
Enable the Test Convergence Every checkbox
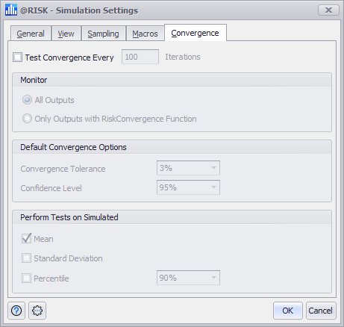tap(18, 57)
